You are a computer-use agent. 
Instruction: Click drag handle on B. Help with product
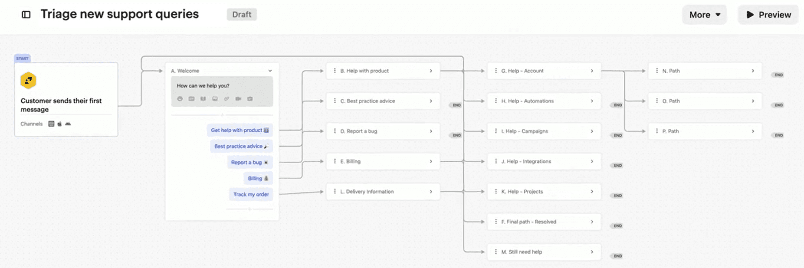(x=335, y=71)
